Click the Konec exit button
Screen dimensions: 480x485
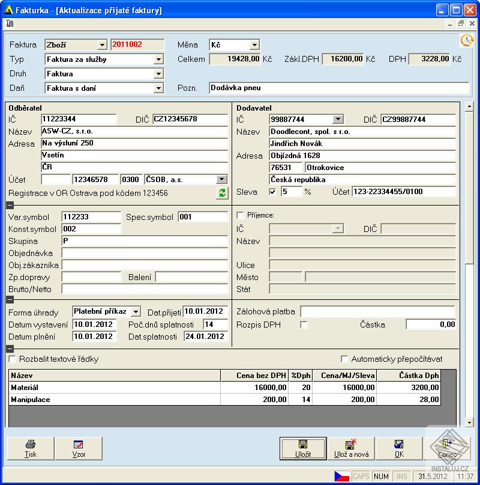click(447, 448)
